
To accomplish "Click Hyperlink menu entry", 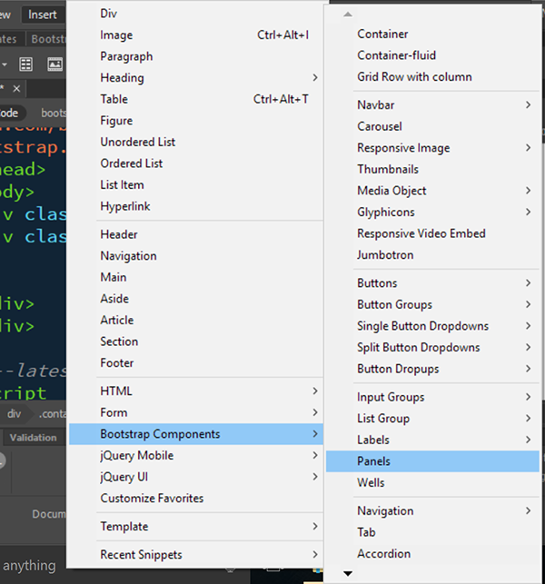I will click(x=125, y=206).
